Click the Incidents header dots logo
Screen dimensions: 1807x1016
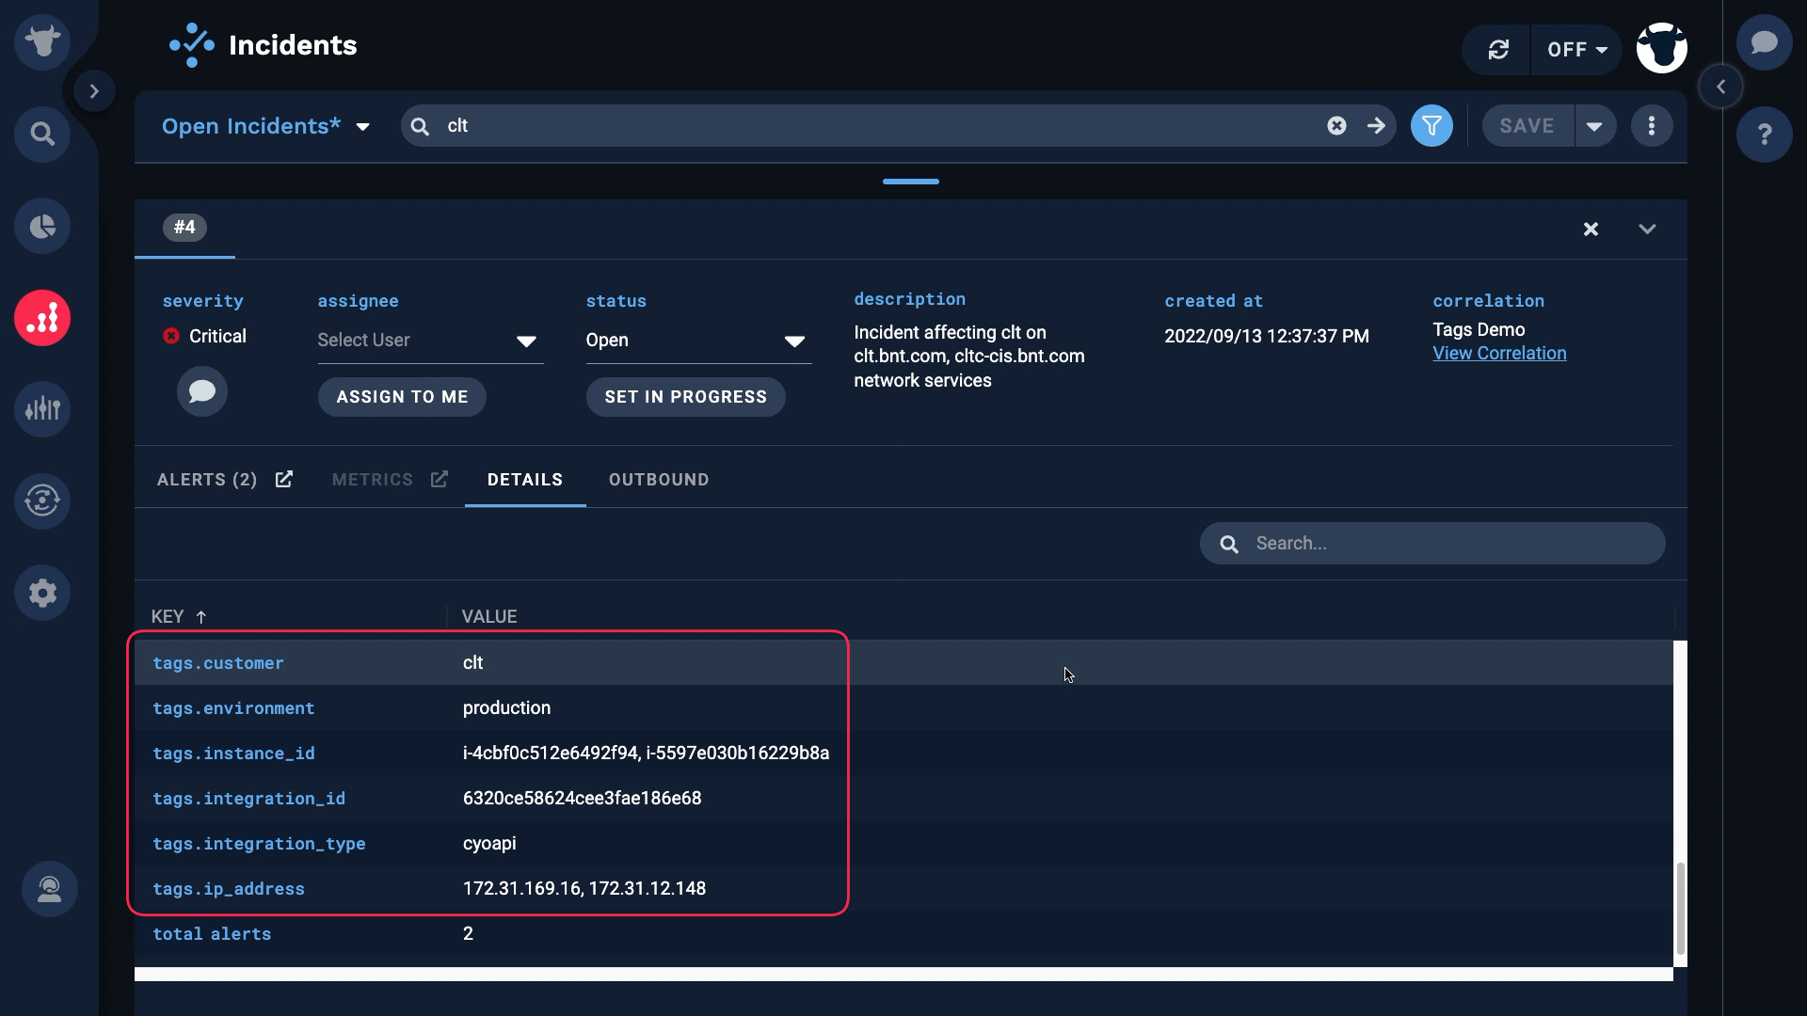point(192,45)
